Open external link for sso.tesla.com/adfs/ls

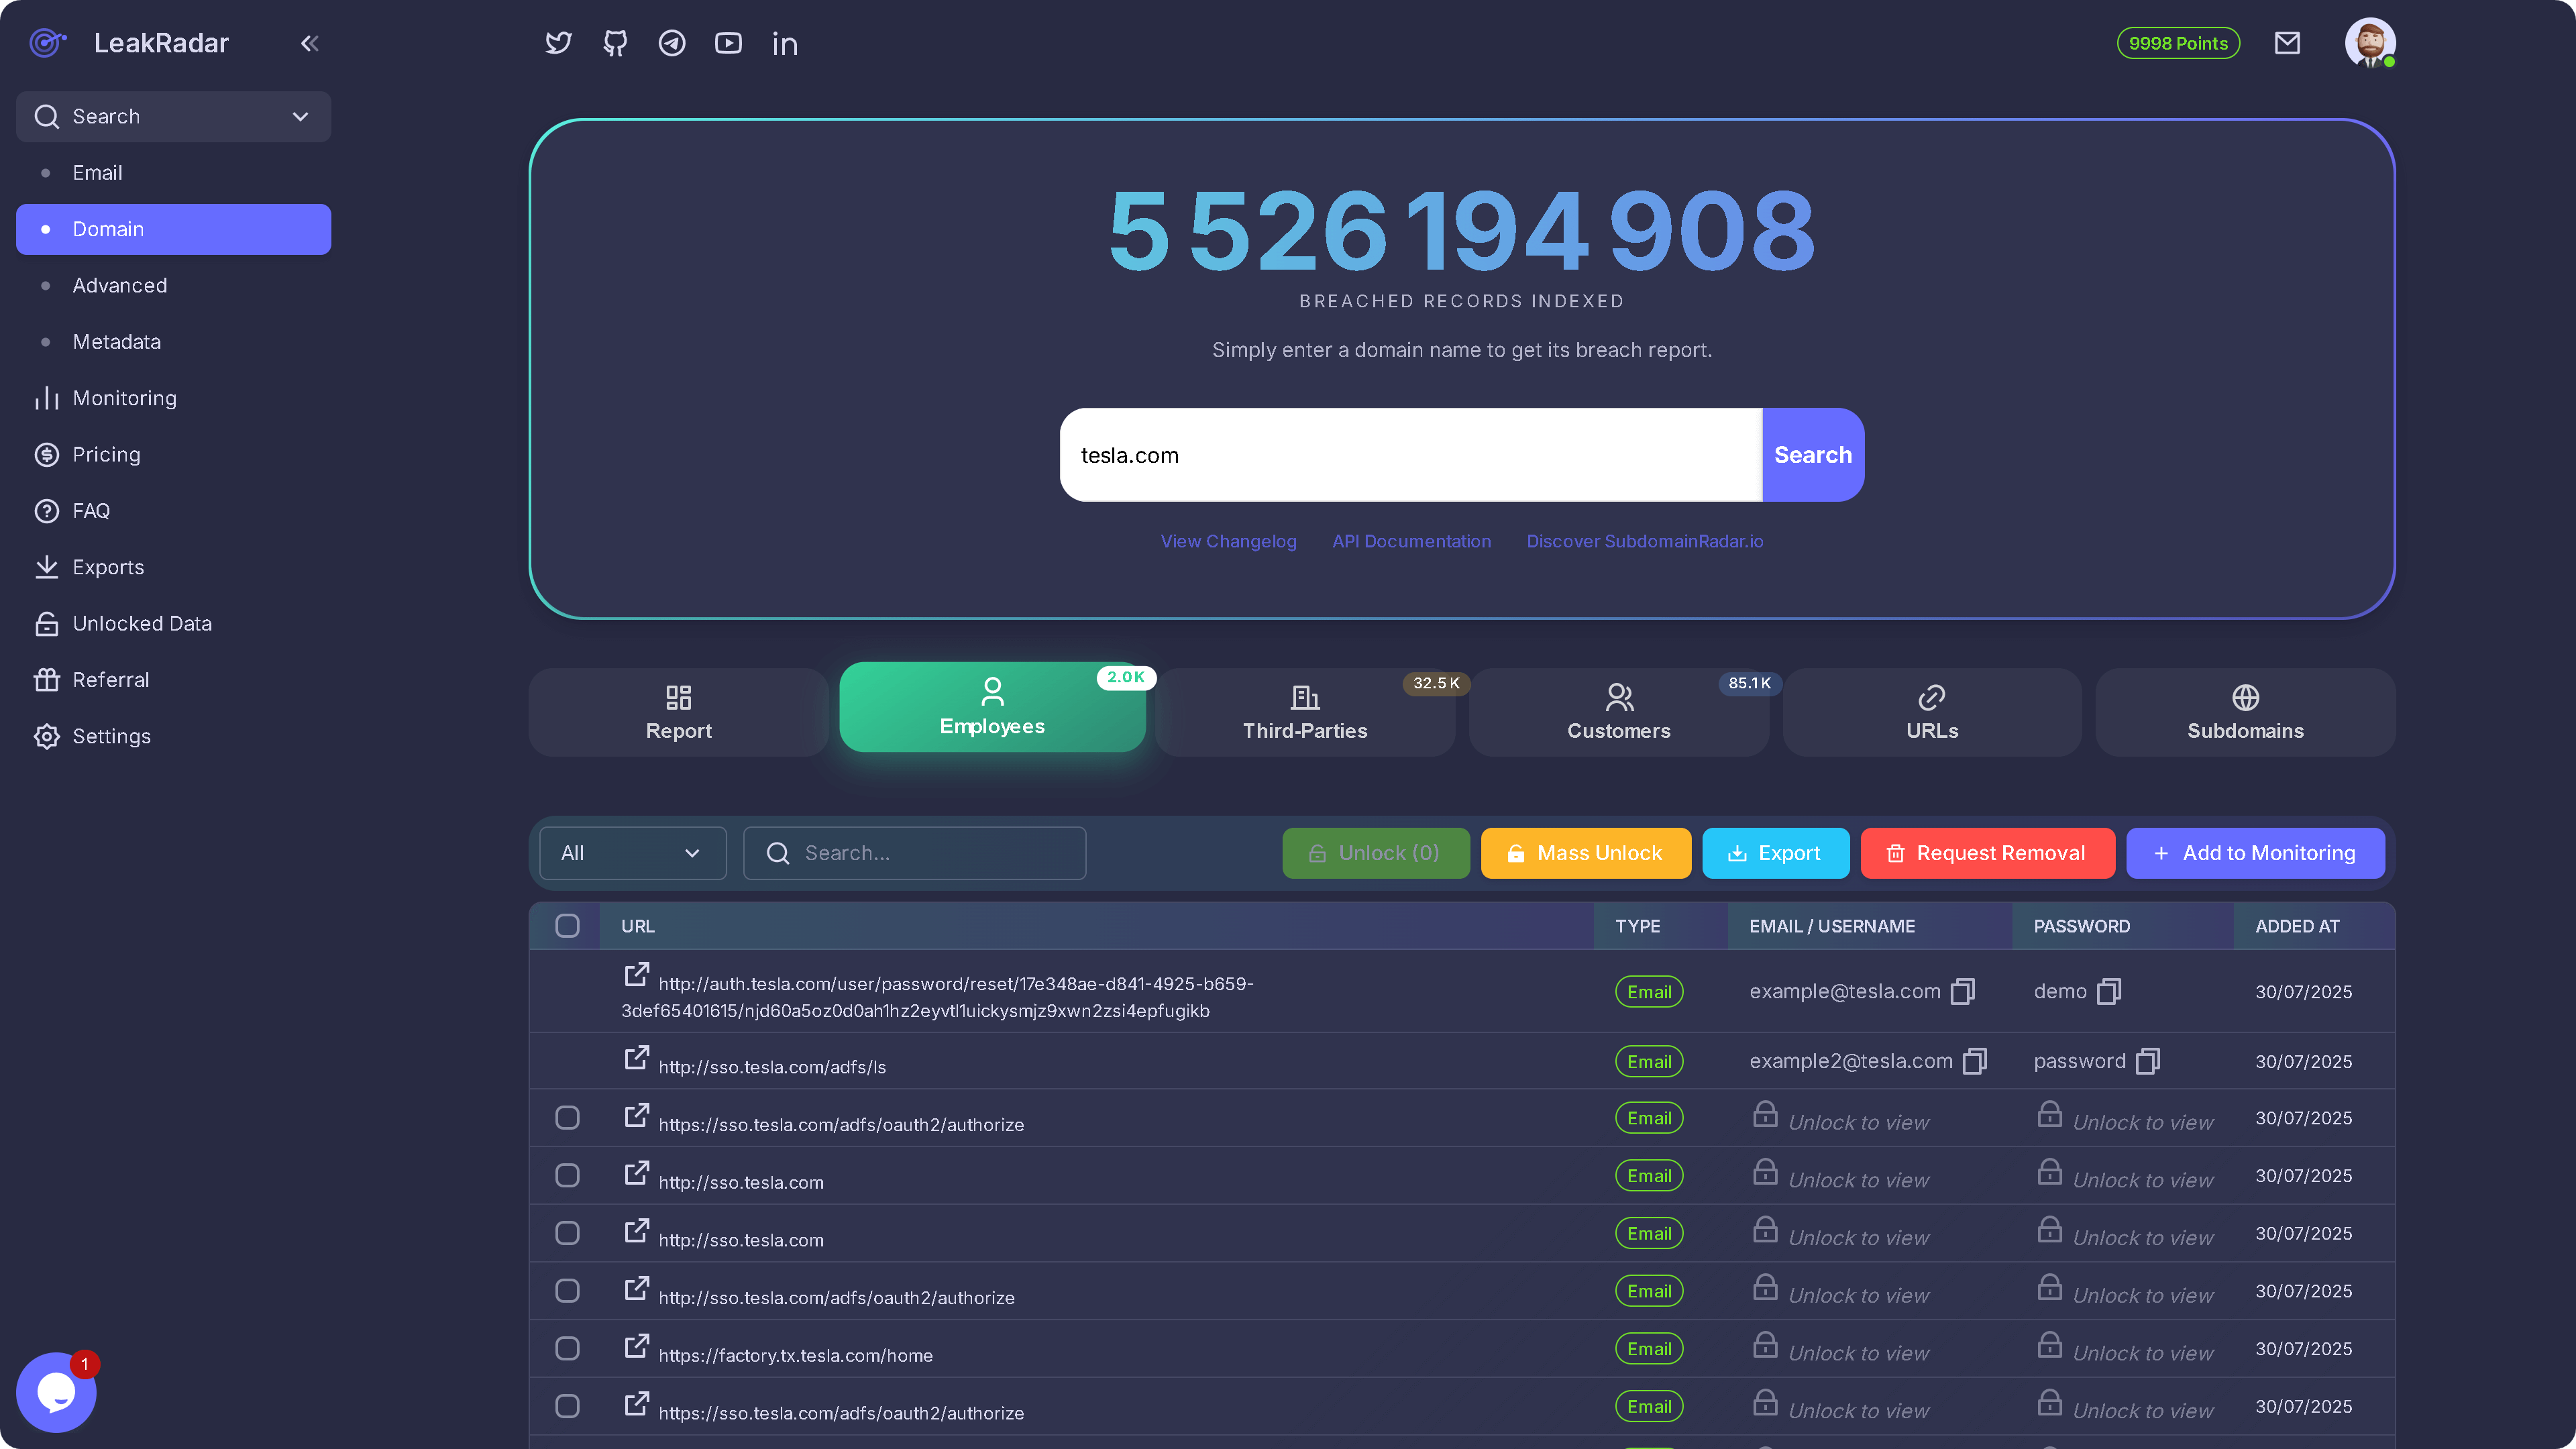[x=636, y=1058]
